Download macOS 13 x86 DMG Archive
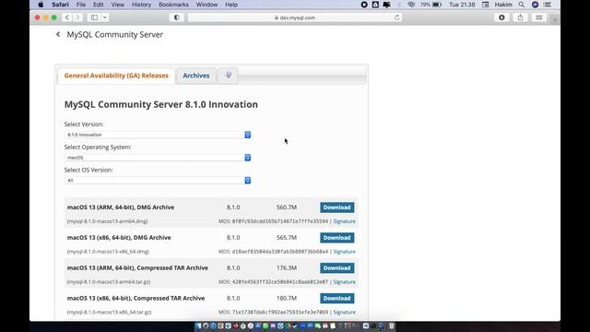The image size is (590, 332). [x=336, y=238]
